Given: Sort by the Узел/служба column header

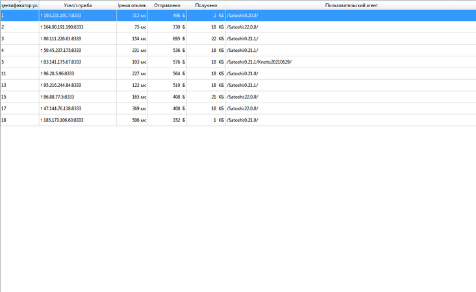Looking at the screenshot, I should click(77, 5).
